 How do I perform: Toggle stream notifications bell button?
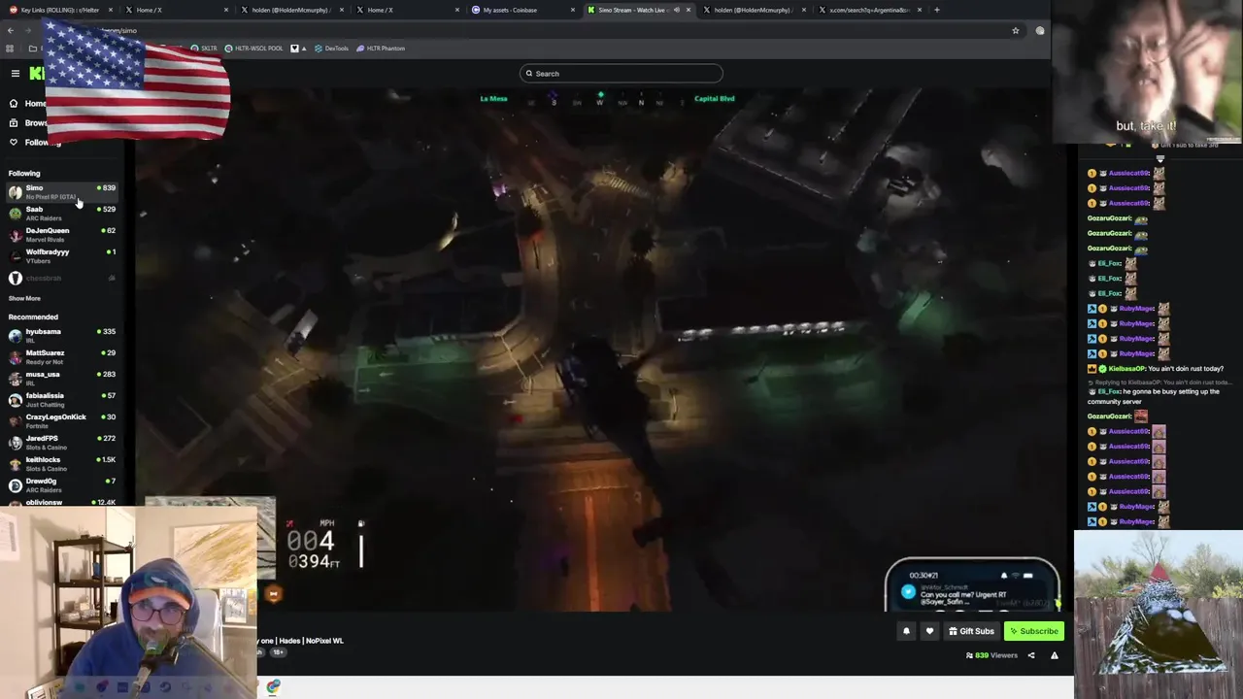click(906, 631)
